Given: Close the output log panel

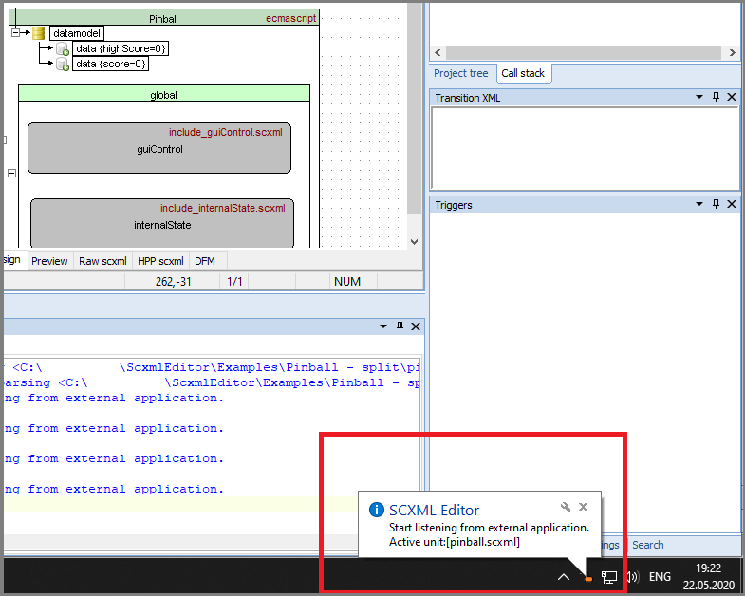Looking at the screenshot, I should point(416,326).
